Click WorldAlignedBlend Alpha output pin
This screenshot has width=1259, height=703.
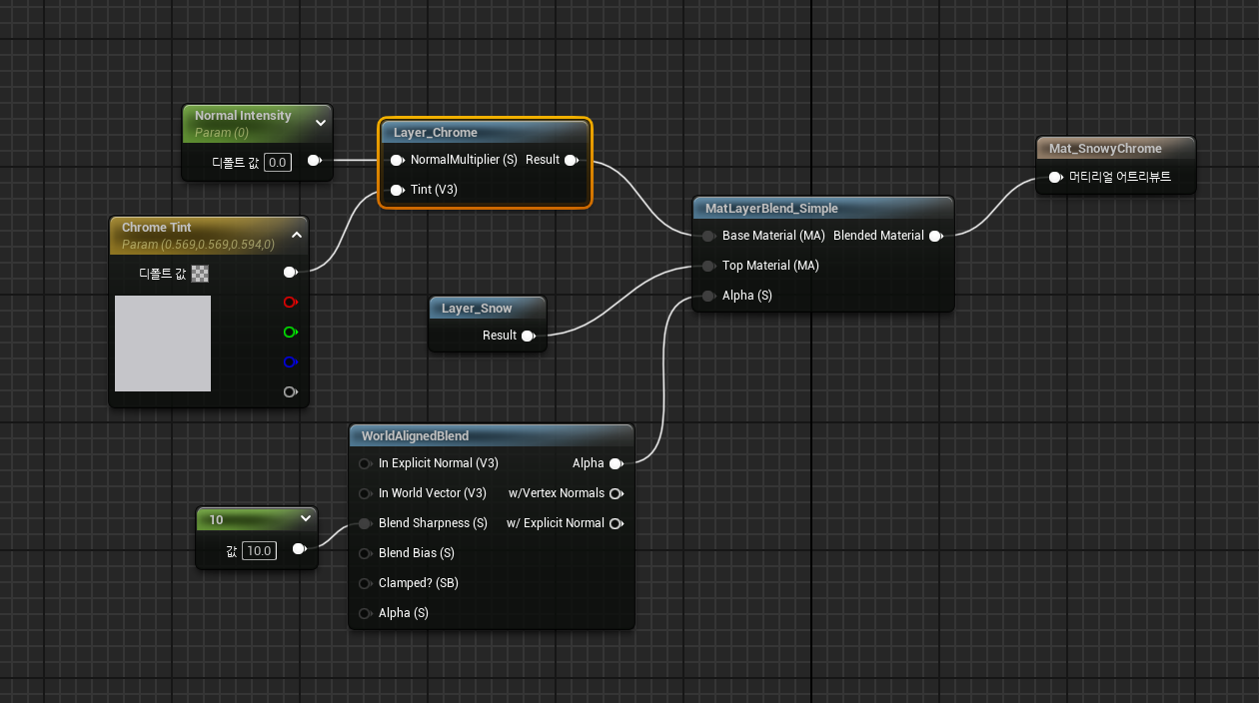click(616, 463)
